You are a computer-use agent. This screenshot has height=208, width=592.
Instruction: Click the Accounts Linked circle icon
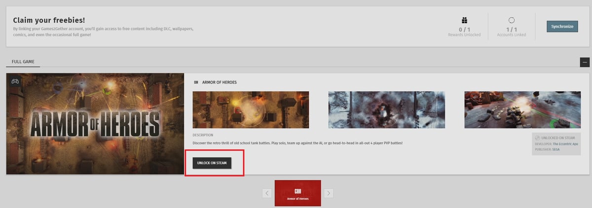[512, 20]
